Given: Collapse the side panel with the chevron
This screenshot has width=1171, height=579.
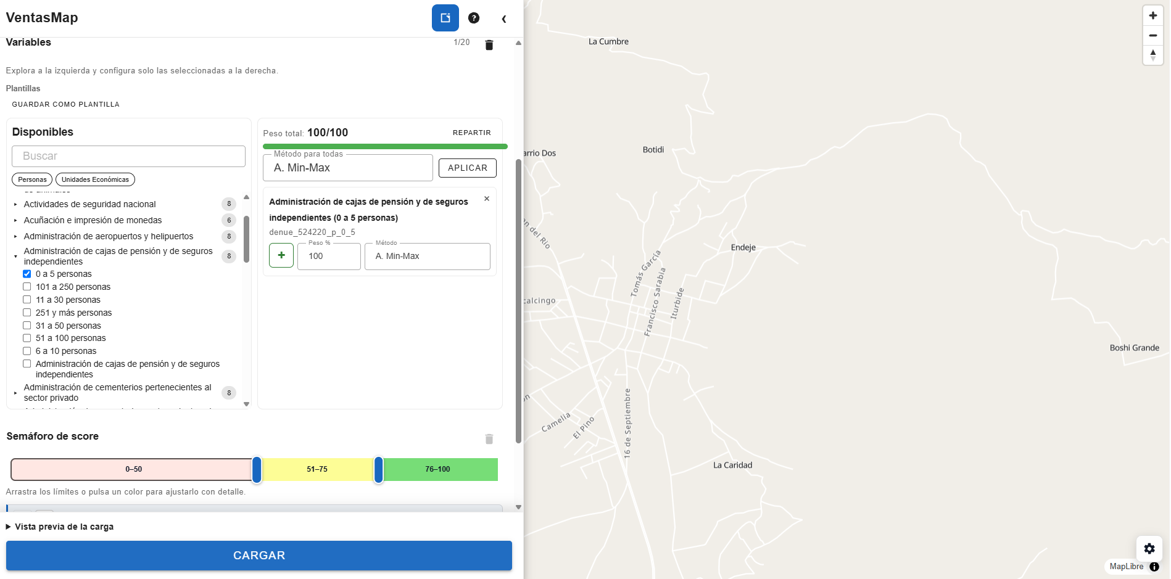Looking at the screenshot, I should [504, 18].
